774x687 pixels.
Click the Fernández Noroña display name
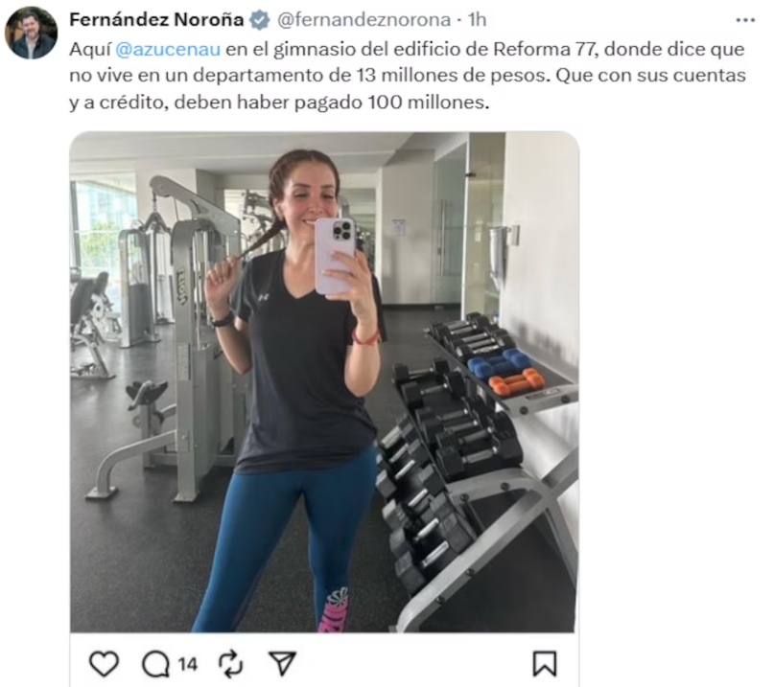(x=156, y=20)
